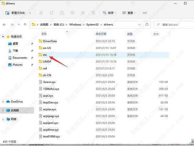Viewport: 194px width, 146px height.
Task: Click the Paste clipboard icon
Action: coord(62,13)
